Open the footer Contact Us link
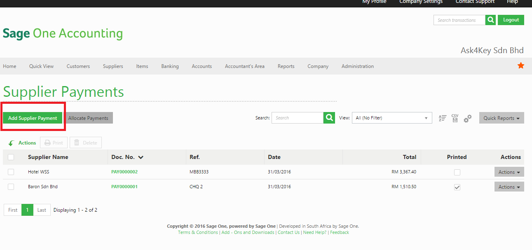Viewport: 532px width, 250px height. [288, 232]
